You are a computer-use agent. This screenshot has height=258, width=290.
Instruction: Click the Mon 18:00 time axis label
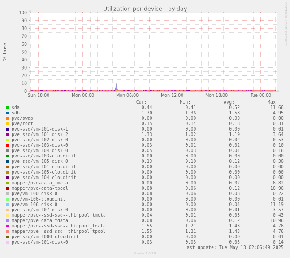pos(216,95)
